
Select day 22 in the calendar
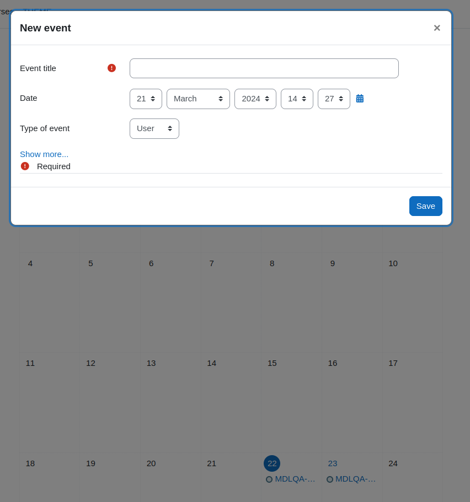(272, 463)
